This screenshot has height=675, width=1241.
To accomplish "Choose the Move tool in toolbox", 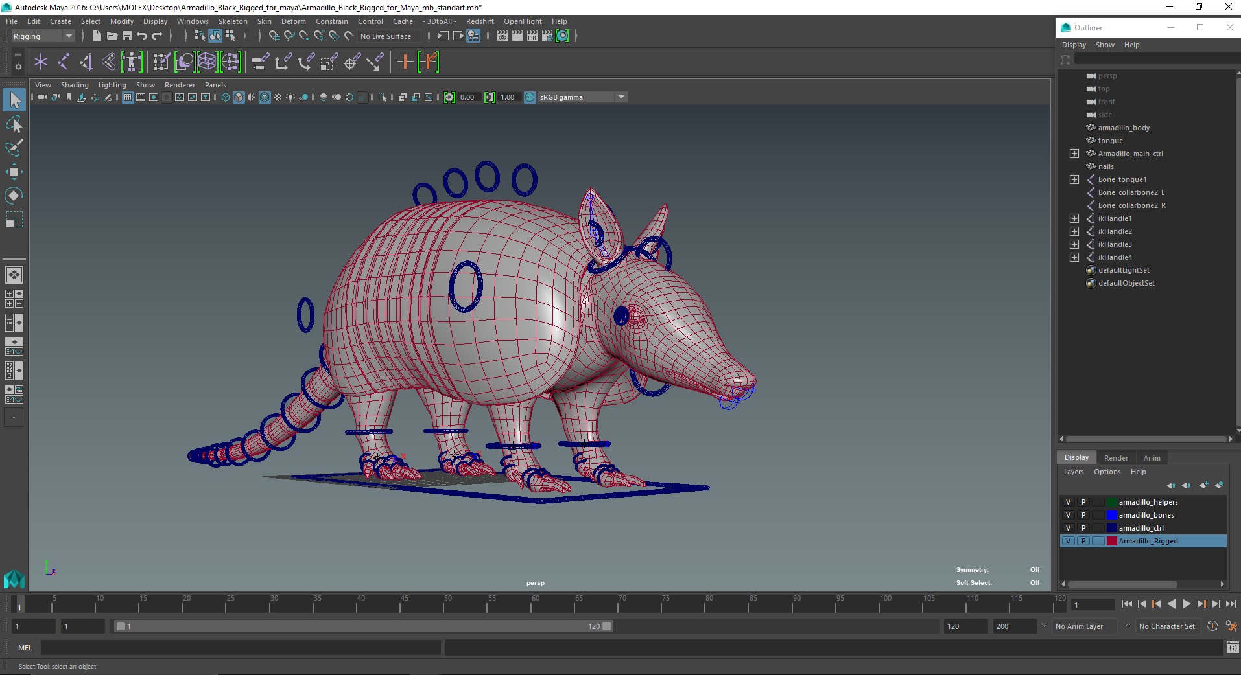I will (14, 172).
